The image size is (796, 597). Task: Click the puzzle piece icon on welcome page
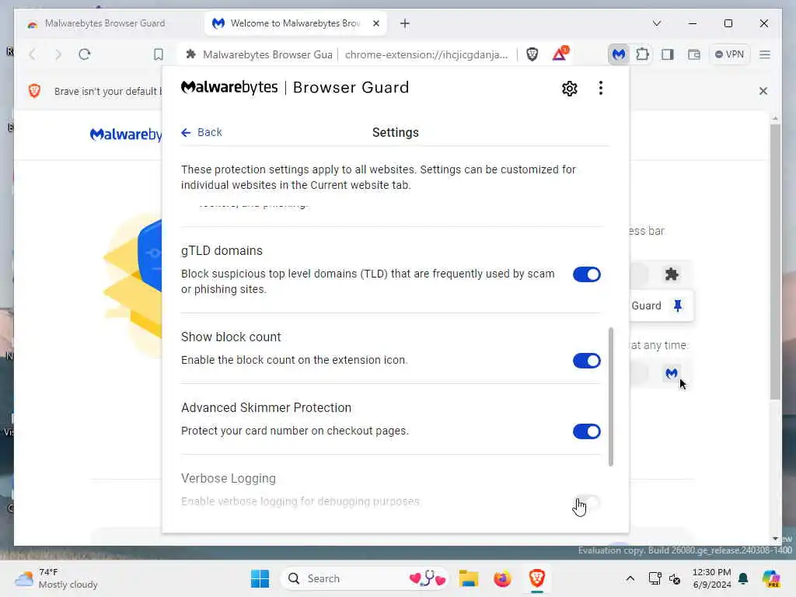tap(672, 274)
